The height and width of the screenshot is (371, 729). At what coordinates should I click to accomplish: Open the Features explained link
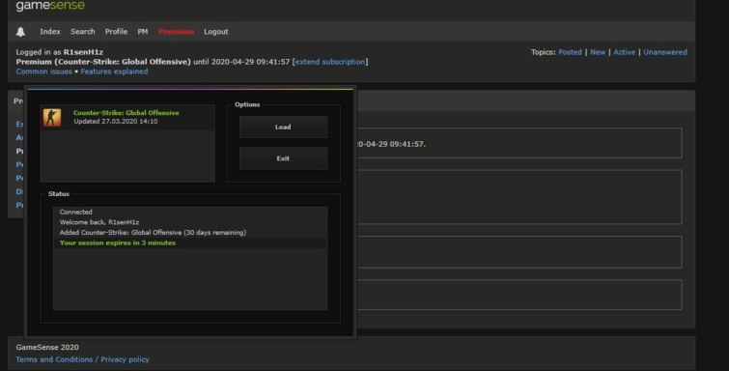pos(114,71)
